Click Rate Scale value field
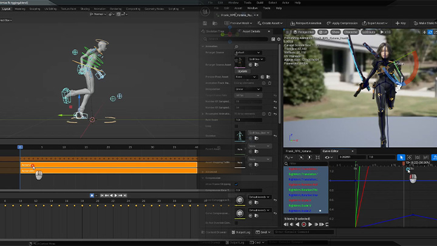 248,120
